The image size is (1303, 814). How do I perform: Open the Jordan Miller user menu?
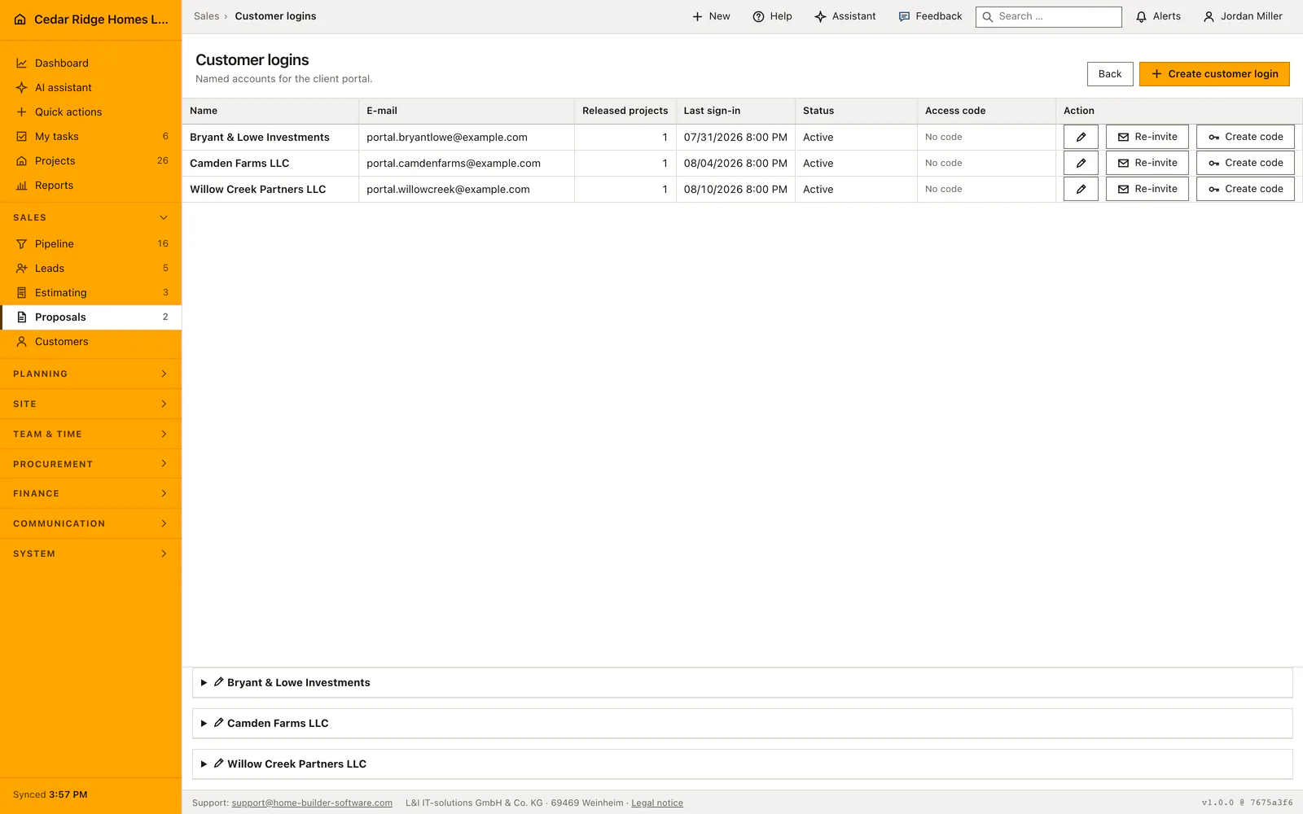[x=1243, y=16]
